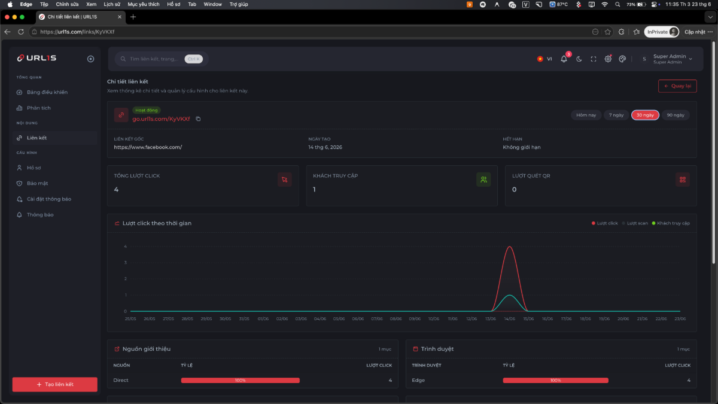Image resolution: width=718 pixels, height=404 pixels.
Task: Open Bảng điều khiển in sidebar
Action: pyautogui.click(x=55, y=92)
